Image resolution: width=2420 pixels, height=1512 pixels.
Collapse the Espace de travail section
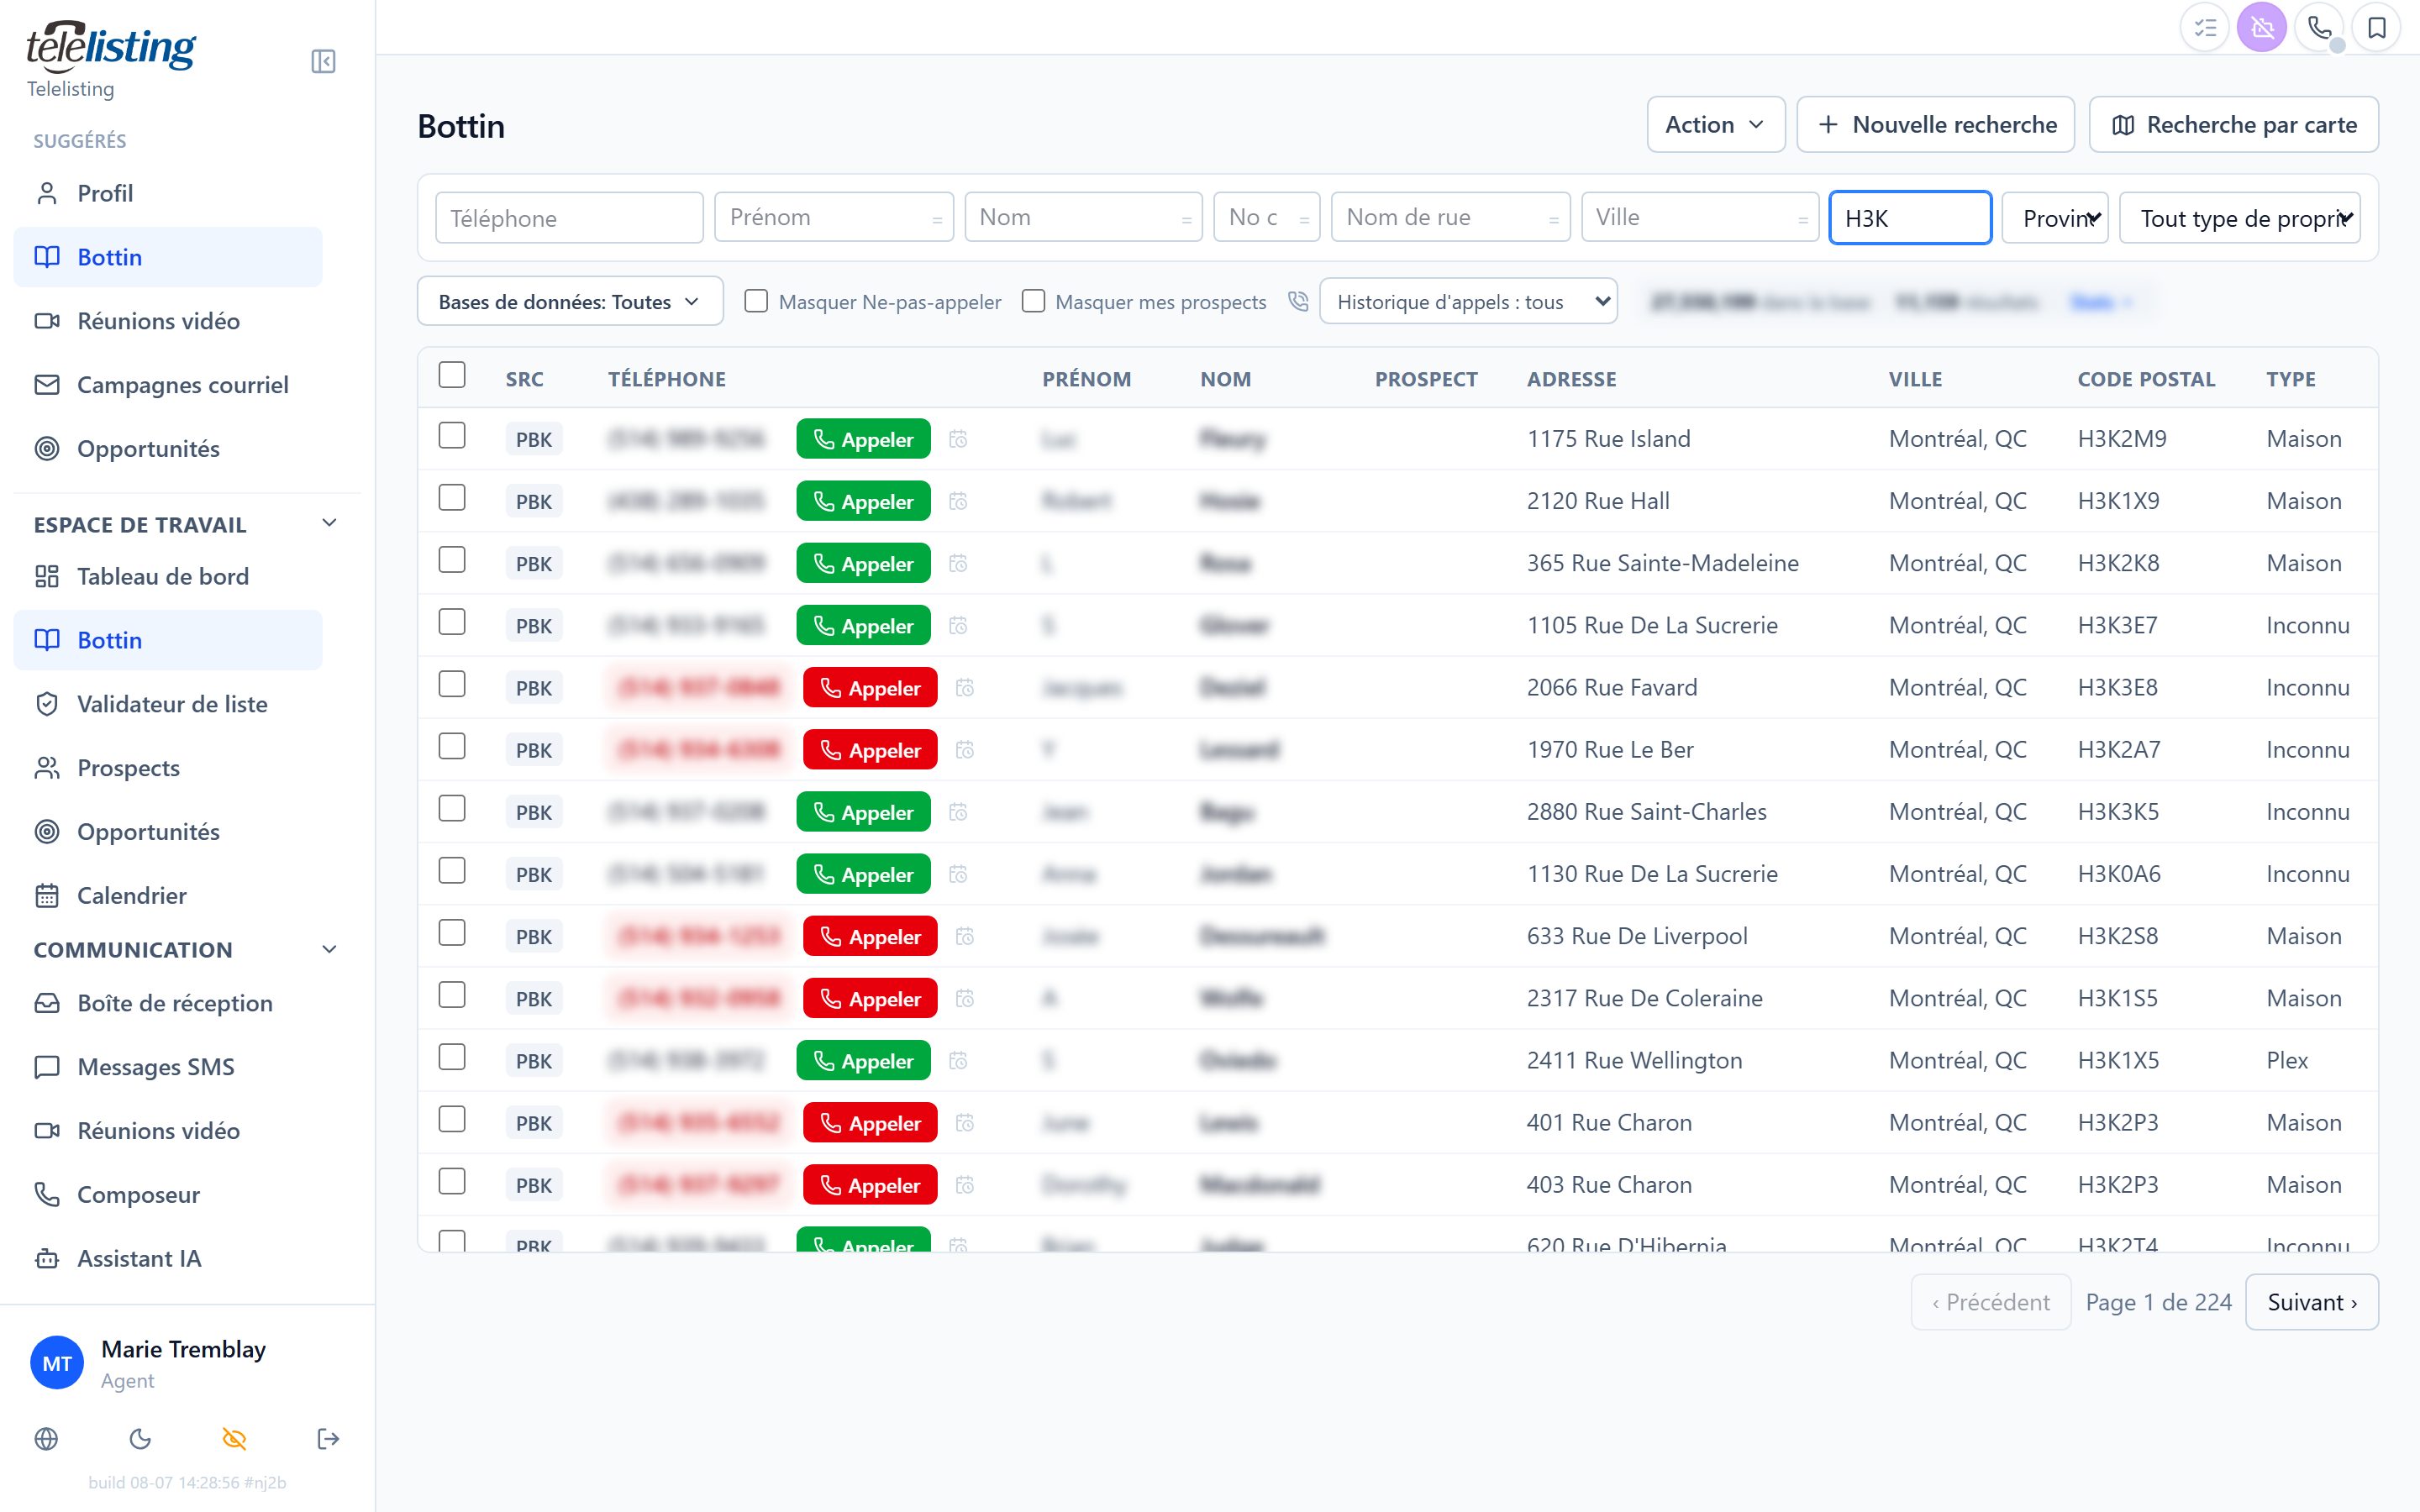click(329, 524)
